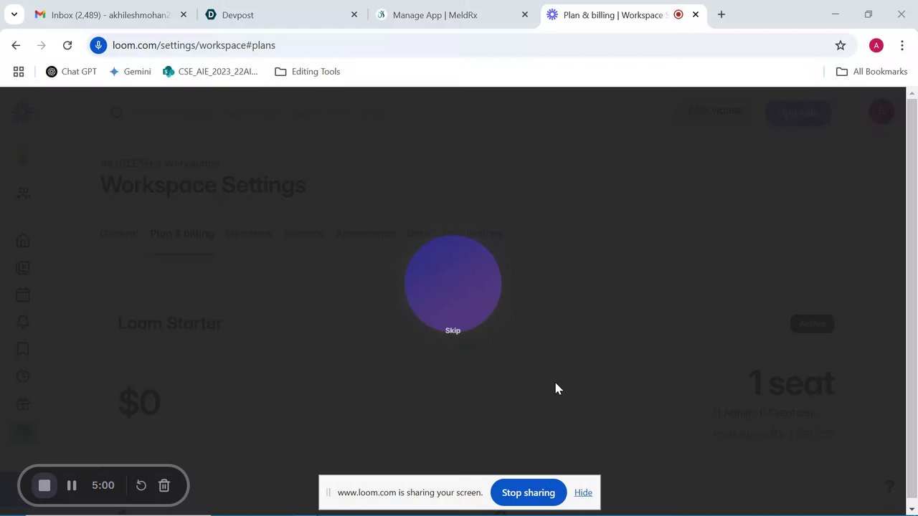The height and width of the screenshot is (516, 918).
Task: Open the Chrome profile avatar A
Action: (x=876, y=45)
